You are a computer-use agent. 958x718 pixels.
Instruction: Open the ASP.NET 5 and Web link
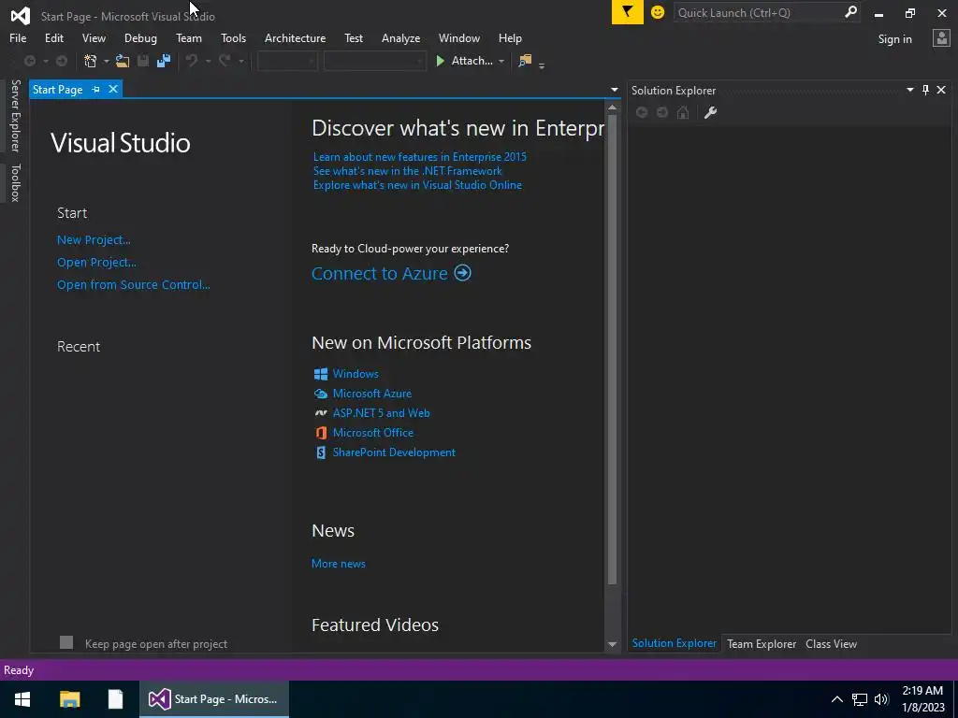tap(382, 412)
